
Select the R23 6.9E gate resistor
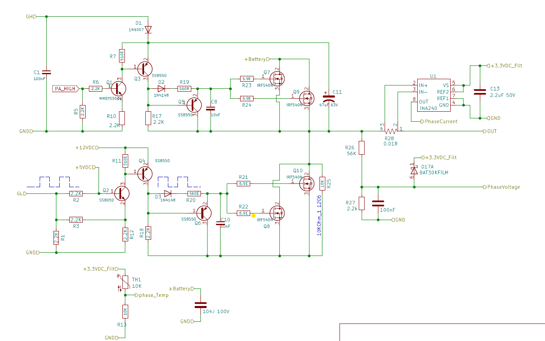pyautogui.click(x=246, y=78)
